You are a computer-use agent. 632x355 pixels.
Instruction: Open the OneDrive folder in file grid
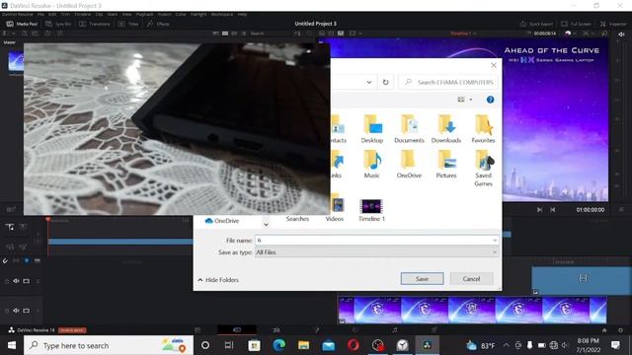(409, 165)
